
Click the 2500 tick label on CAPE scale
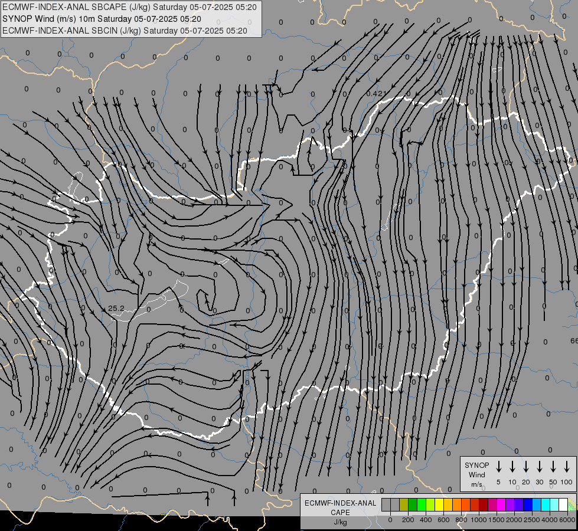tap(531, 520)
